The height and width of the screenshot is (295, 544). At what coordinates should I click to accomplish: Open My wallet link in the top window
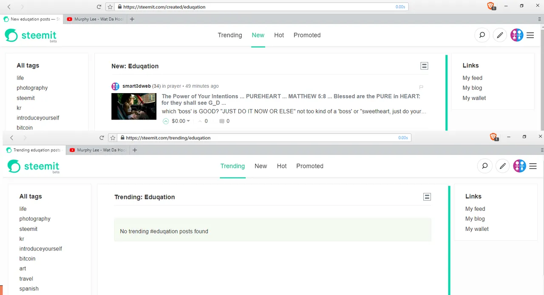pyautogui.click(x=474, y=98)
